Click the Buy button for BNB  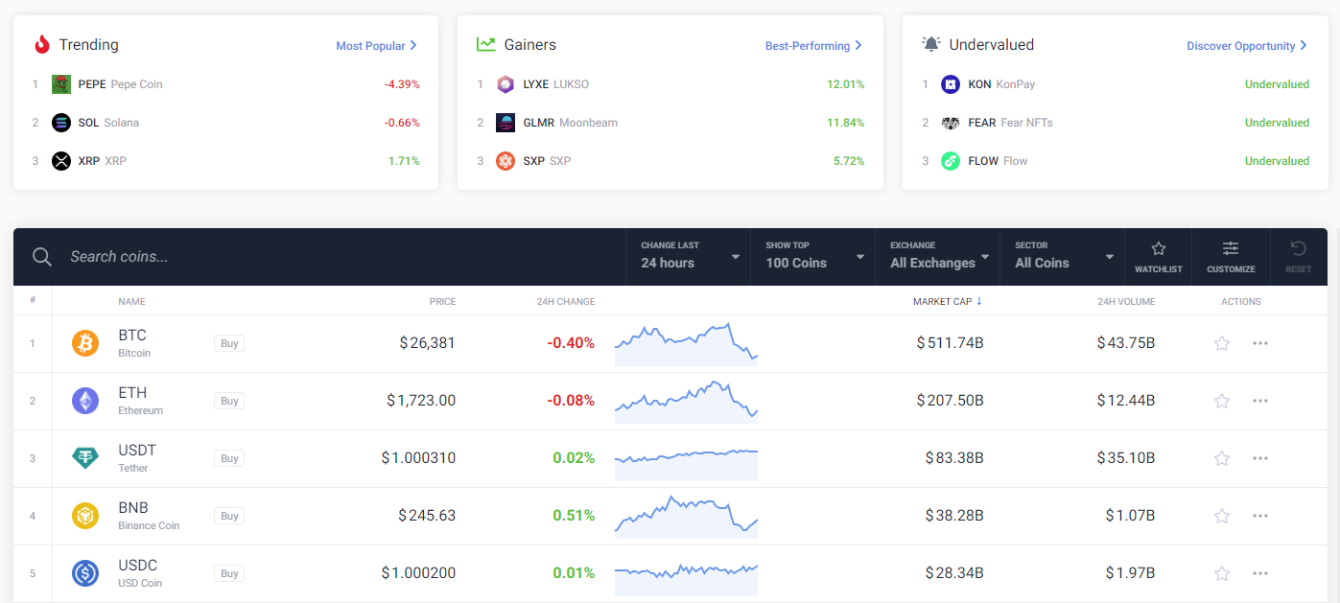tap(229, 516)
